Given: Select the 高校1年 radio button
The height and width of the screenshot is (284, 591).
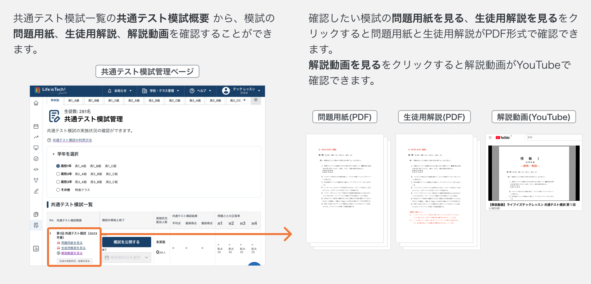Looking at the screenshot, I should [x=58, y=166].
